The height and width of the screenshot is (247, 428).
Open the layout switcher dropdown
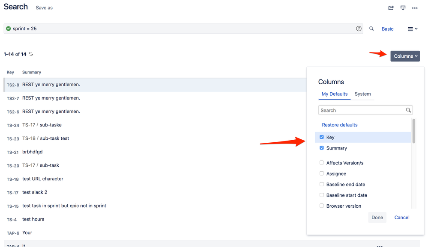point(412,29)
